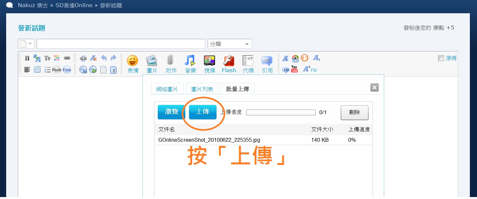Open the 視頻 video insert tool
477x199 pixels.
[209, 63]
